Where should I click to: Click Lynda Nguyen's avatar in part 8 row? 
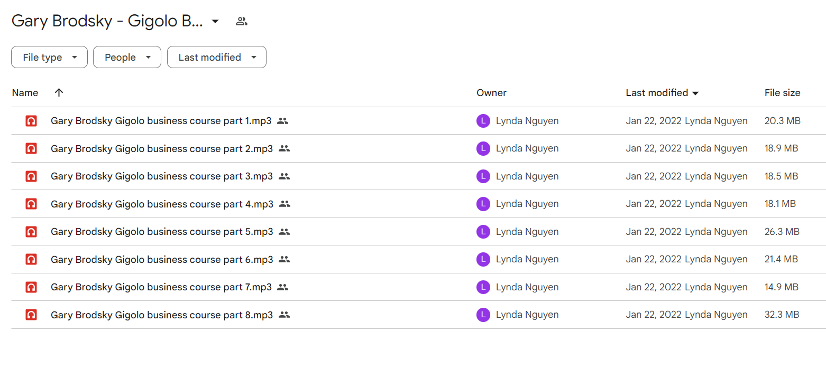(483, 315)
